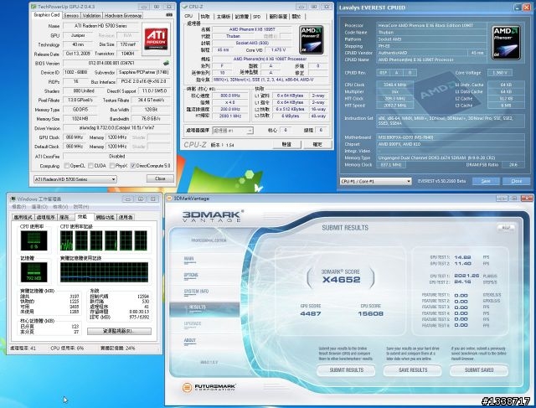The height and width of the screenshot is (408, 536).
Task: Select SYSTEM INFO in 3DMark Vantage sidebar
Action: [196, 292]
